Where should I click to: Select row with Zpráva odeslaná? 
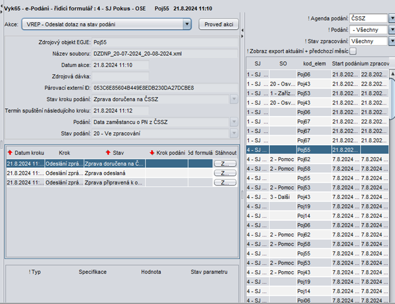click(122, 173)
